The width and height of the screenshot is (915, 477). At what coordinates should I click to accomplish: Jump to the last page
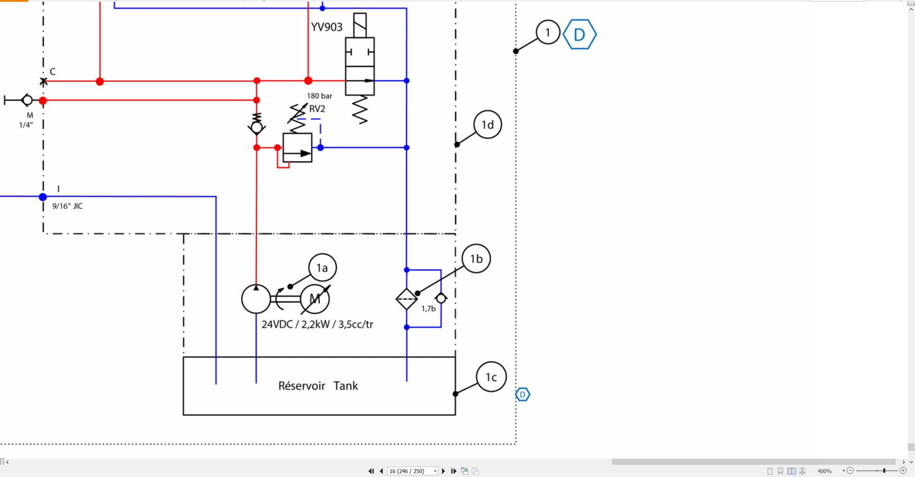tap(454, 471)
